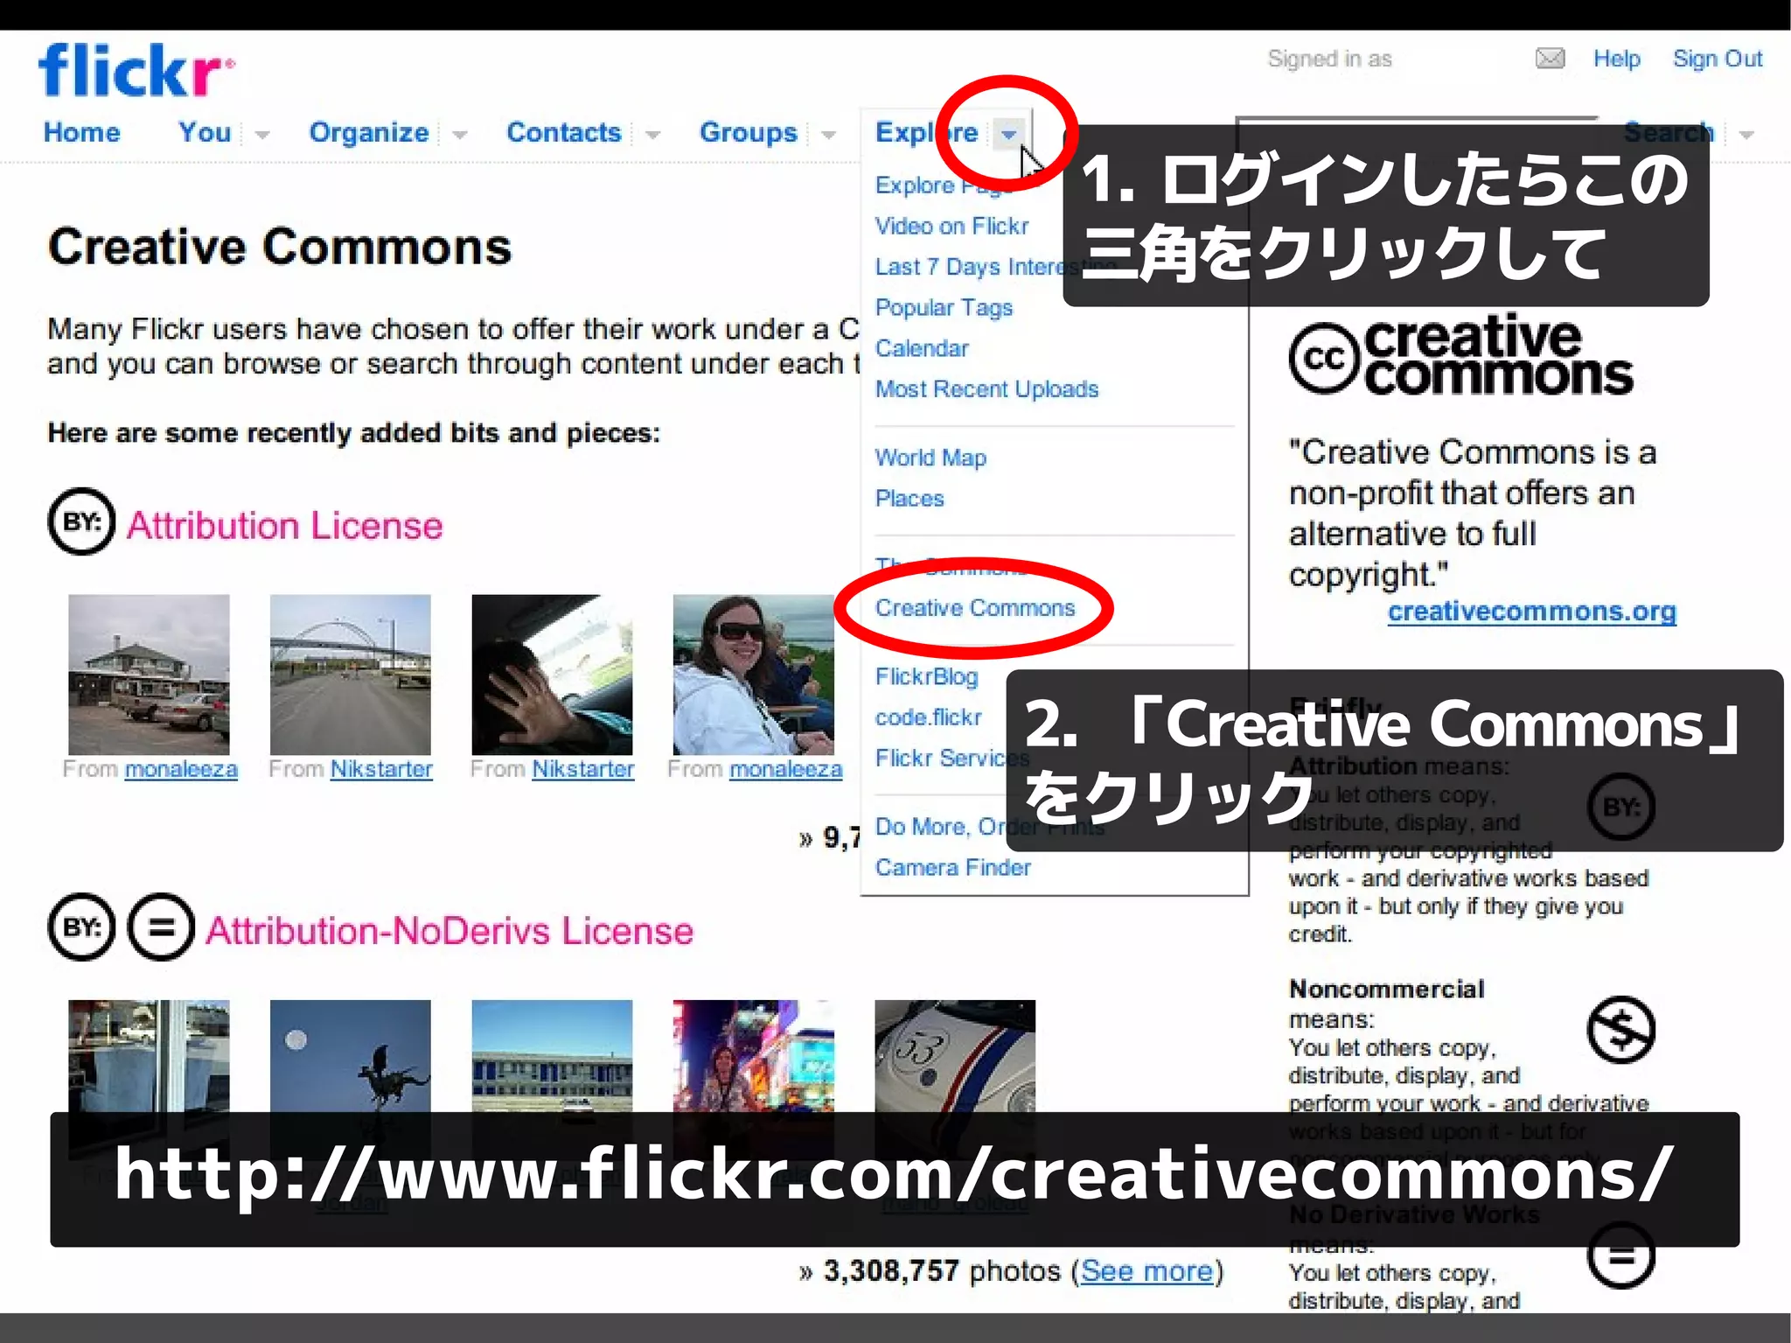Choose Most Recent Uploads entry
The height and width of the screenshot is (1343, 1791).
tap(986, 389)
